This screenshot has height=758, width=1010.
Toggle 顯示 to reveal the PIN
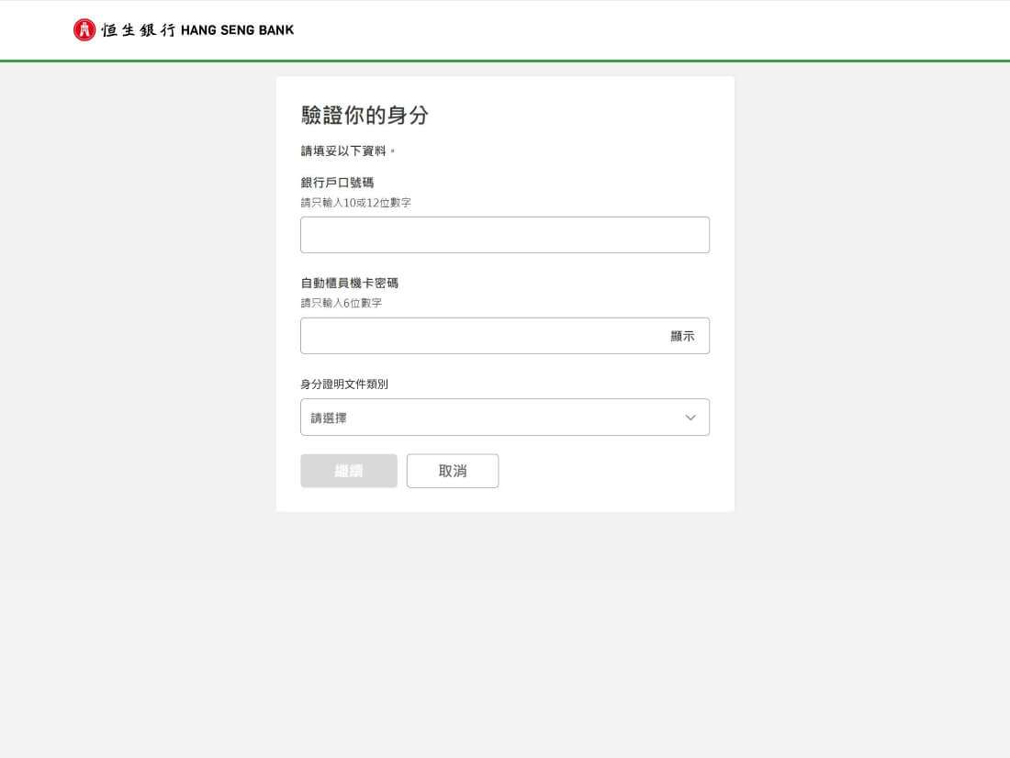682,336
